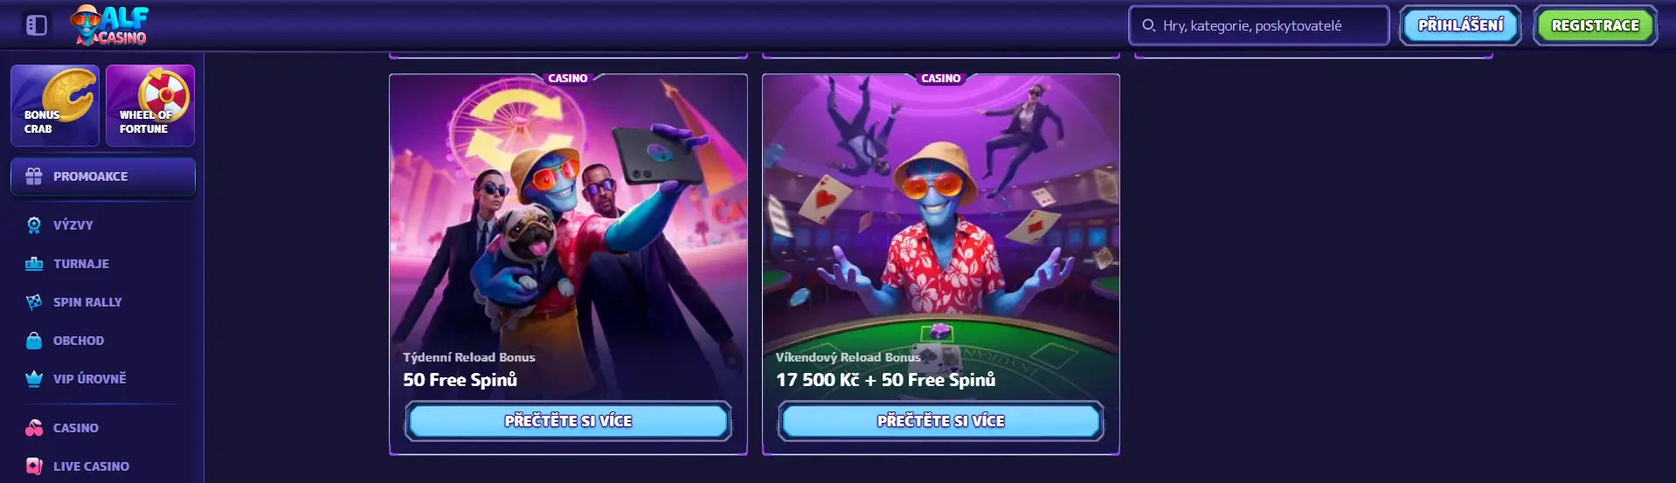Viewport: 1676px width, 483px height.
Task: Click the search magnifier icon
Action: click(1148, 25)
